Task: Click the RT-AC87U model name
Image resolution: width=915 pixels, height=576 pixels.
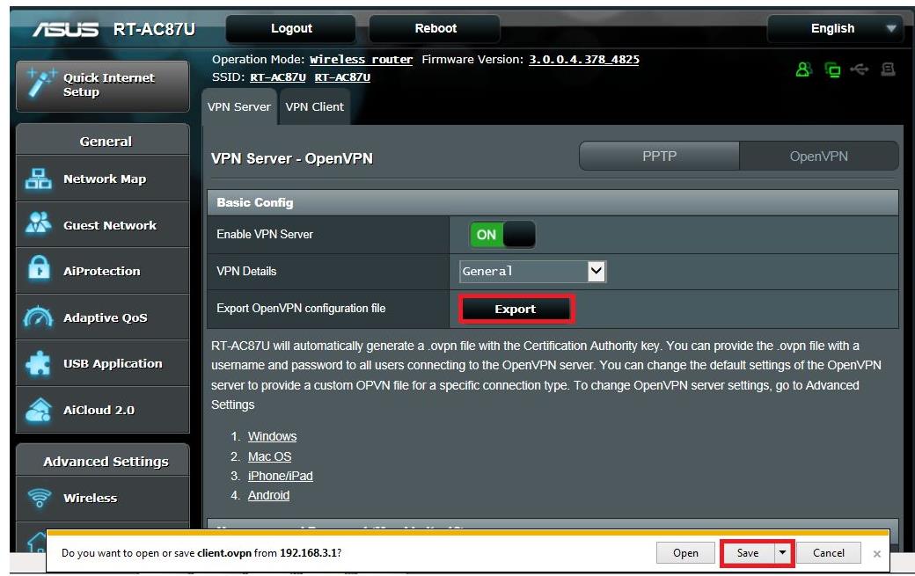Action: pyautogui.click(x=154, y=29)
